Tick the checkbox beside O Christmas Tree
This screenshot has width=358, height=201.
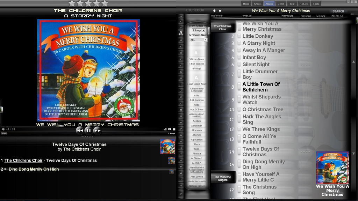pyautogui.click(x=239, y=109)
